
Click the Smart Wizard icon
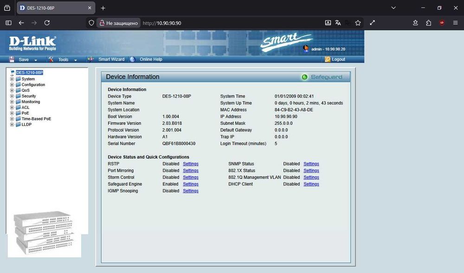[x=90, y=59]
